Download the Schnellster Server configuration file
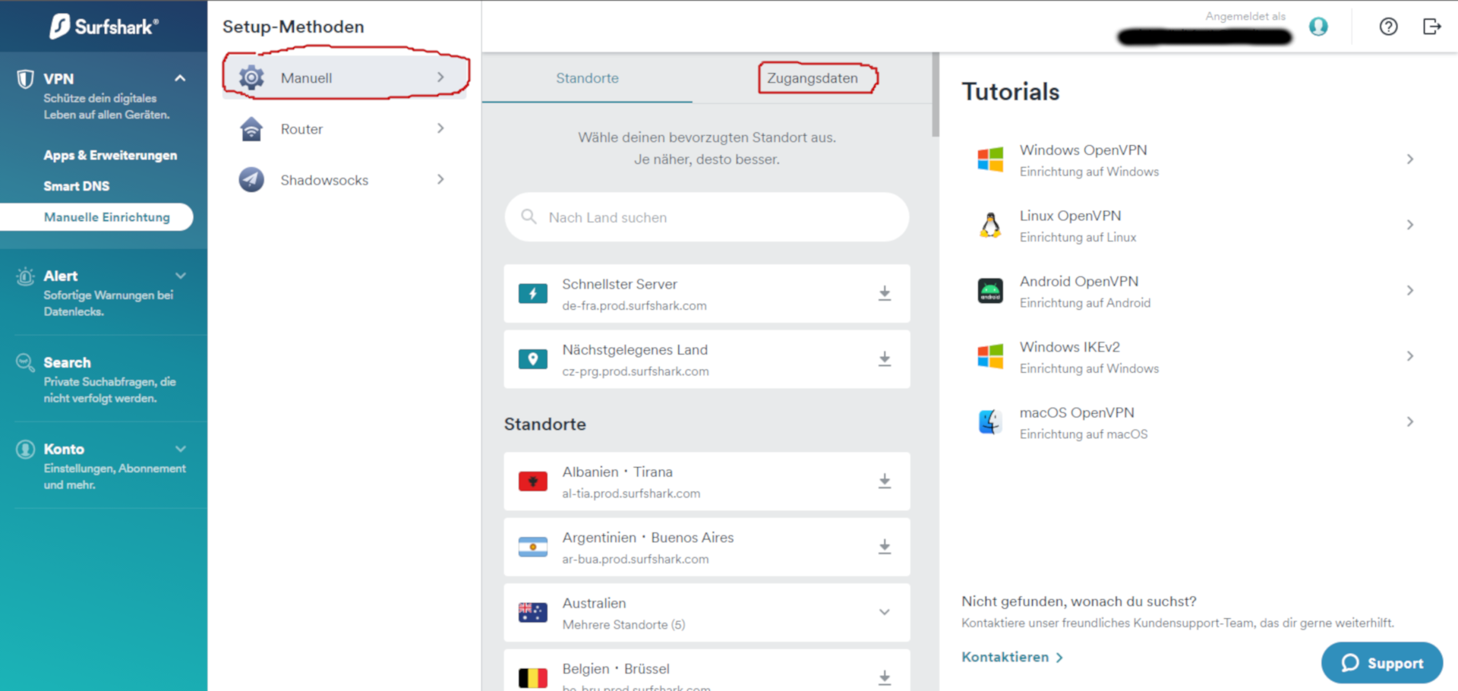 (884, 294)
